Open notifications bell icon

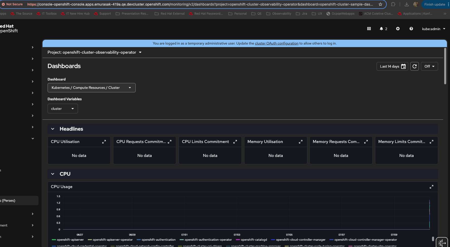tap(381, 29)
